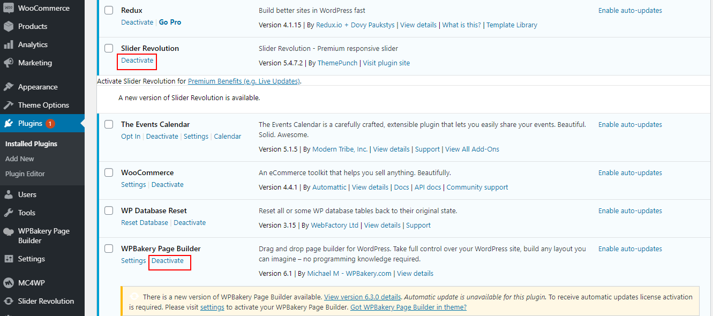Deactivate the Slider Revolution plugin

pyautogui.click(x=137, y=61)
